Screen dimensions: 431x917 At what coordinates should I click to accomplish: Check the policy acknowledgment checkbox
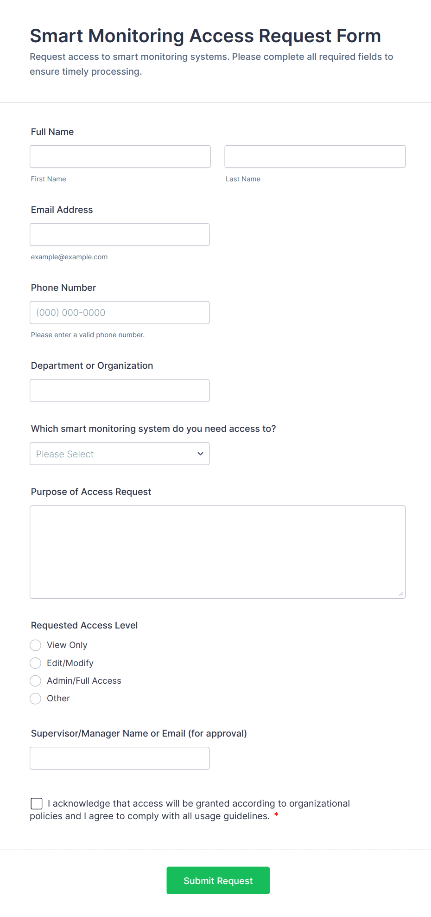[37, 803]
